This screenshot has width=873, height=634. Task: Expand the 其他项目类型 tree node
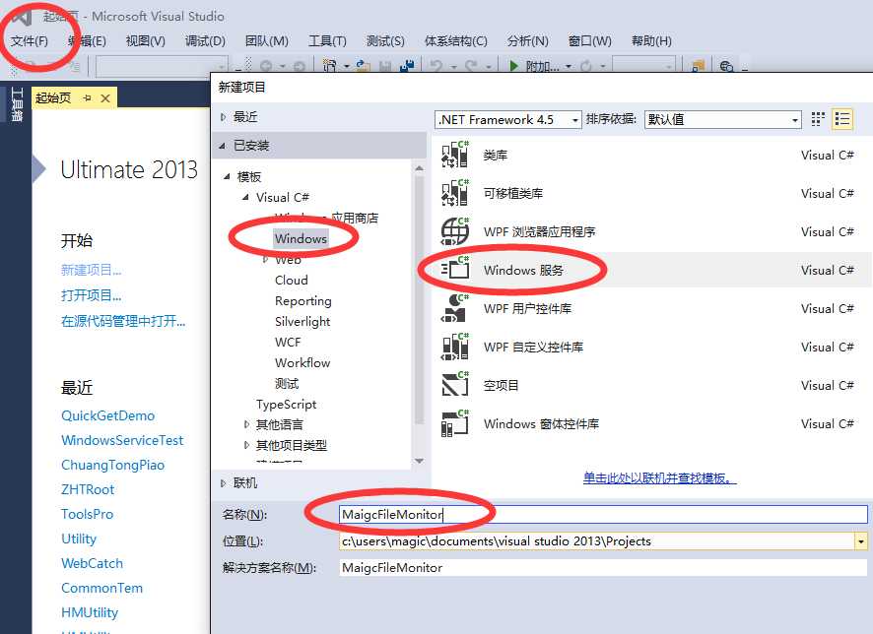click(246, 445)
